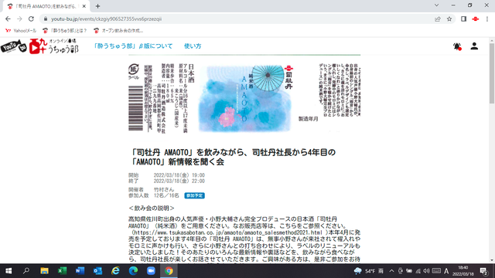Click the red extension icon in toolbar
This screenshot has width=495, height=278.
click(476, 19)
